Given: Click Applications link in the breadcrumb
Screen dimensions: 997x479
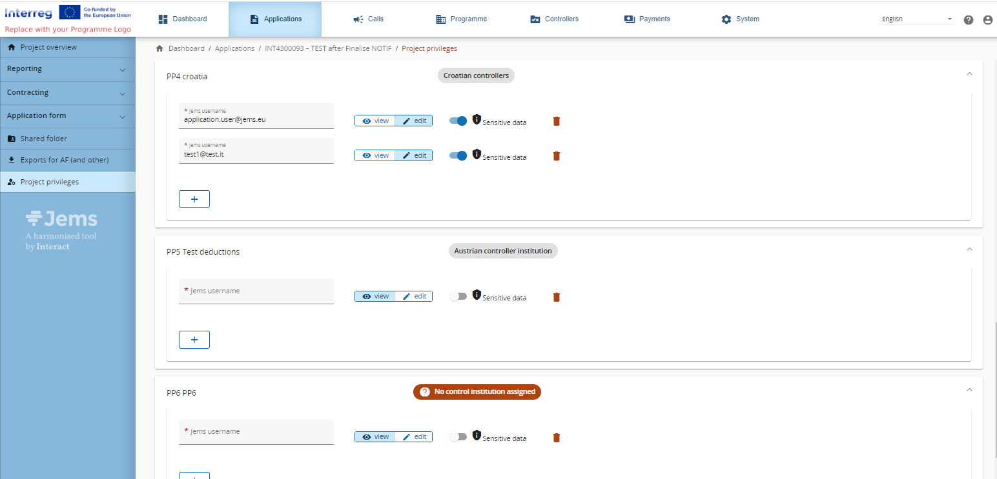Looking at the screenshot, I should coord(234,49).
